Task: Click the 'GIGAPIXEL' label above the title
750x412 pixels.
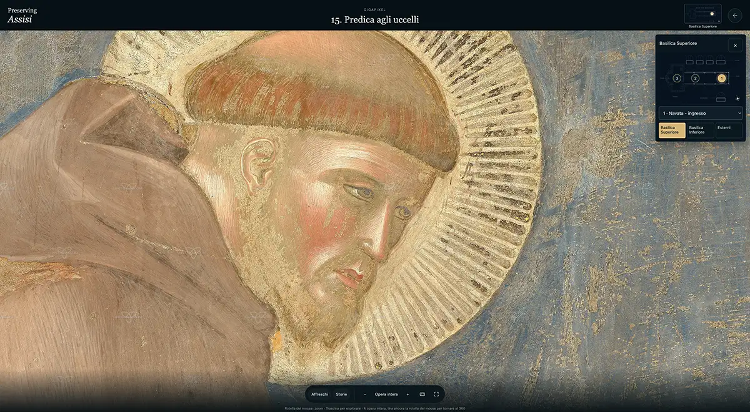Action: pos(375,9)
